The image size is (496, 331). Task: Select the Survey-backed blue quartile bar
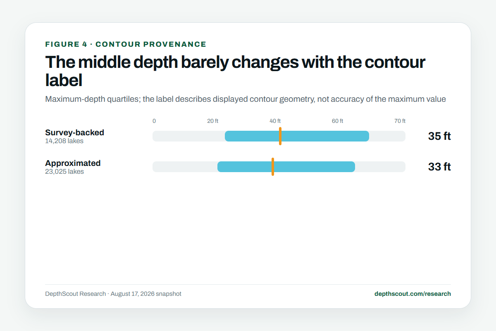point(297,136)
